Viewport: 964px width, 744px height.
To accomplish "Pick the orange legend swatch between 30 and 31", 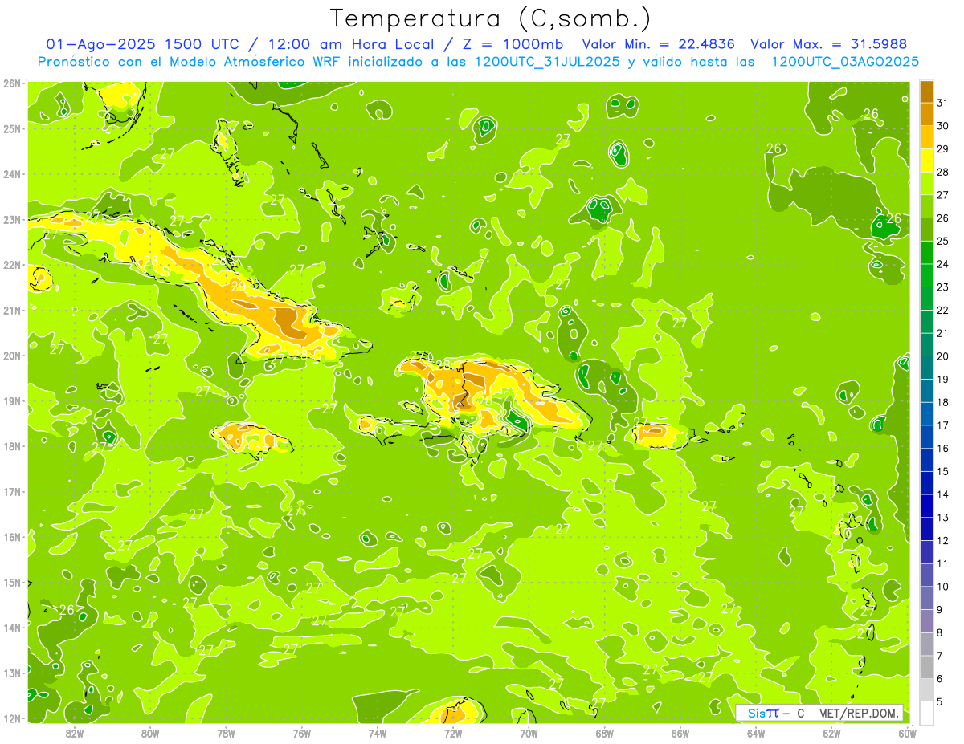I will (926, 114).
